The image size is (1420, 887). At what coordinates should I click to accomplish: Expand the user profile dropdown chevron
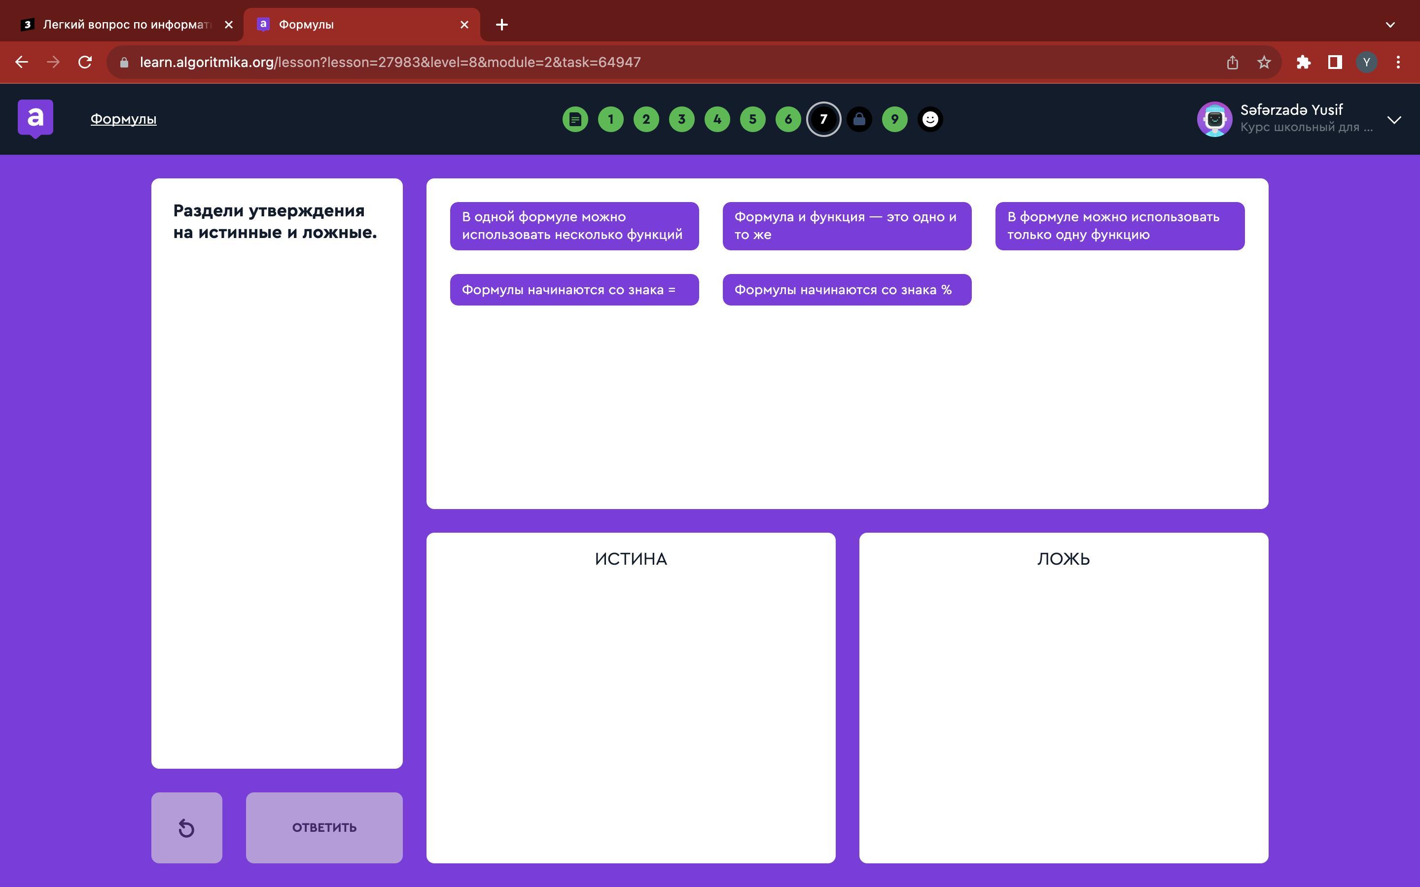[1394, 120]
